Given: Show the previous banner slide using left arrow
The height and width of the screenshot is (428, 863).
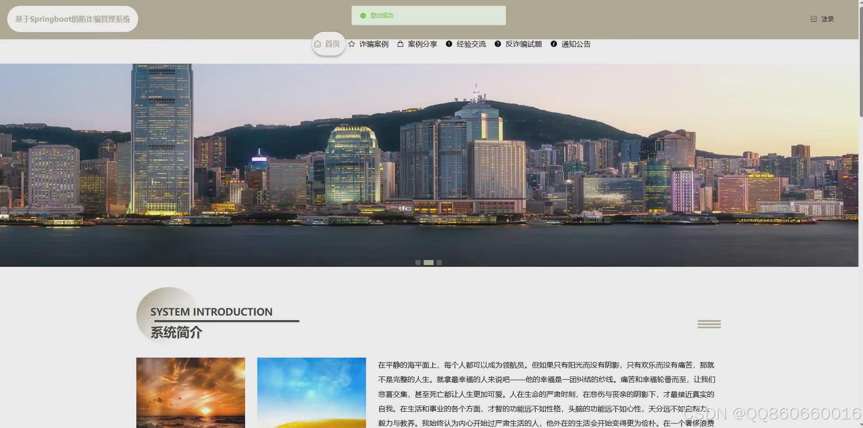Looking at the screenshot, I should (12, 165).
